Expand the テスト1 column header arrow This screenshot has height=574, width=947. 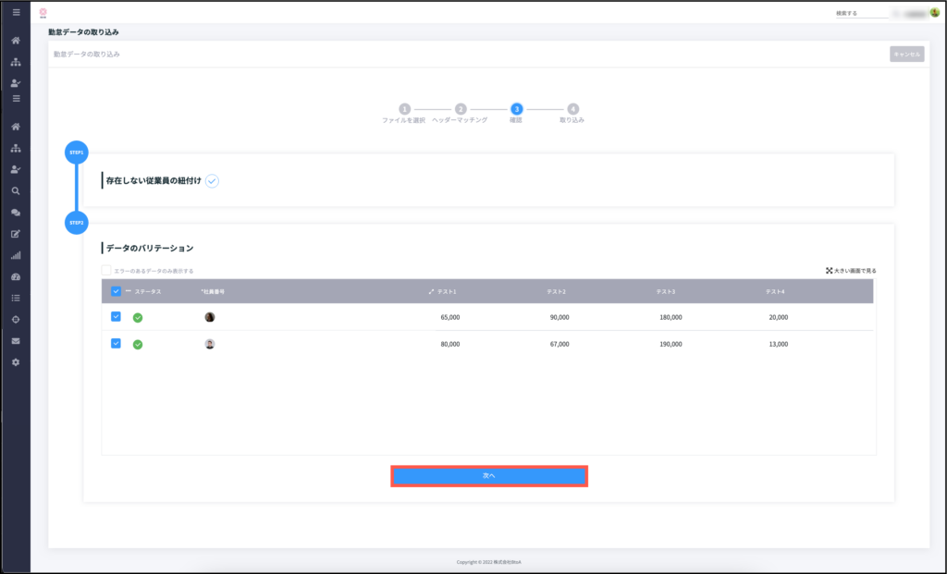(x=431, y=292)
